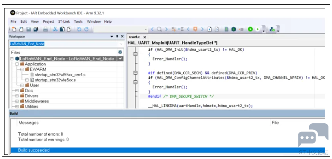Toggle the Workspace panel pin
The height and width of the screenshot is (159, 332).
117,37
